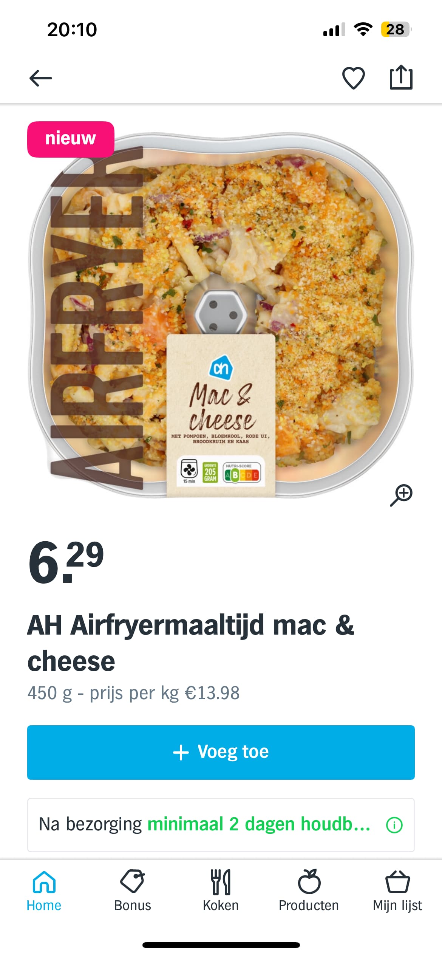Viewport: 442px width, 957px height.
Task: Switch to the Bonus tab
Action: 133,891
